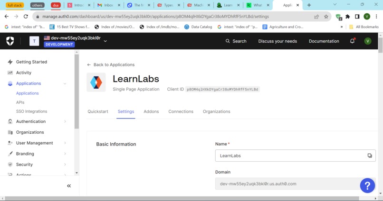Click the browser back arrow
383x201 pixels.
pos(7,17)
